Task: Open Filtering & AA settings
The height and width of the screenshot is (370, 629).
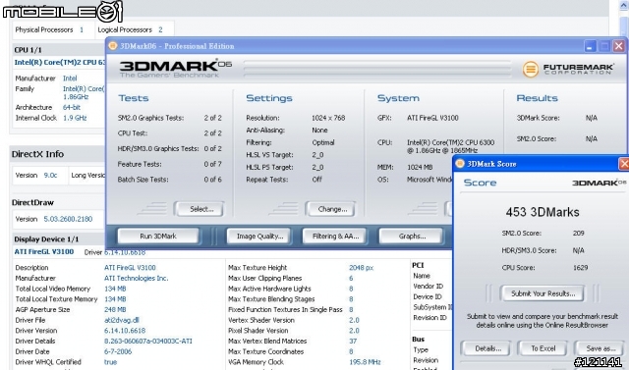Action: pyautogui.click(x=335, y=237)
